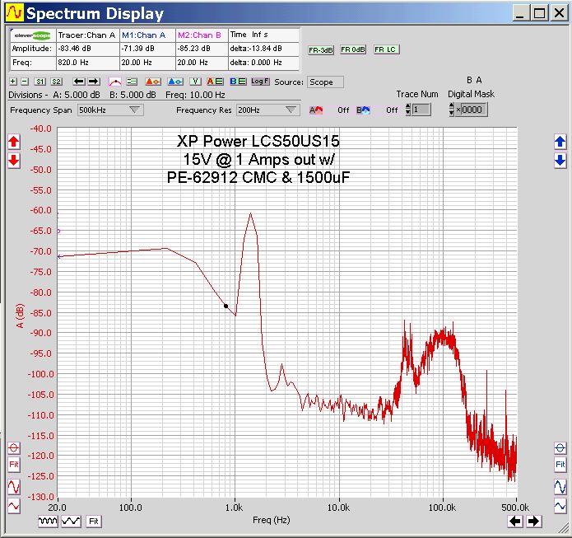Image resolution: width=572 pixels, height=538 pixels.
Task: Click the toolbar left arrow
Action: [x=78, y=81]
